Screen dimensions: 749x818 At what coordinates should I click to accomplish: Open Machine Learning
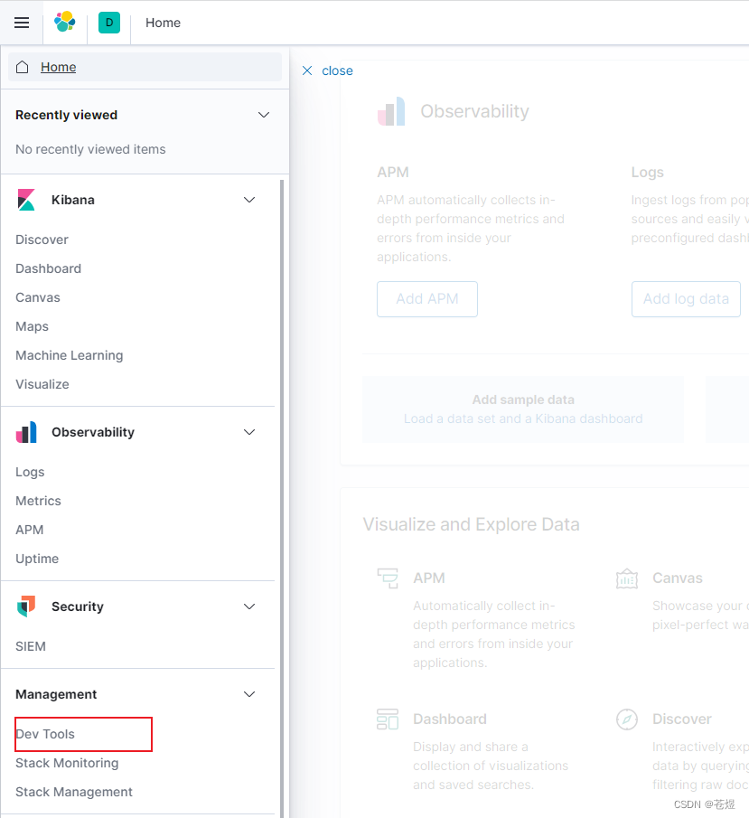[70, 355]
